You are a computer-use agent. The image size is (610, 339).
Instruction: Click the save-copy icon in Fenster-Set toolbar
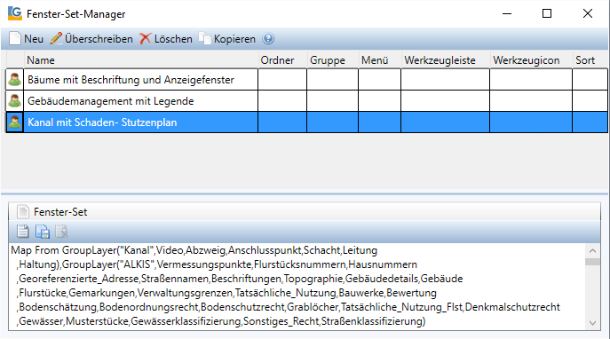point(43,232)
